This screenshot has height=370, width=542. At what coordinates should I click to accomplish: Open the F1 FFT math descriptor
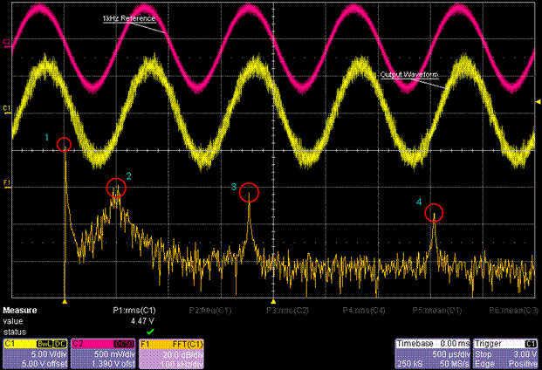[172, 353]
